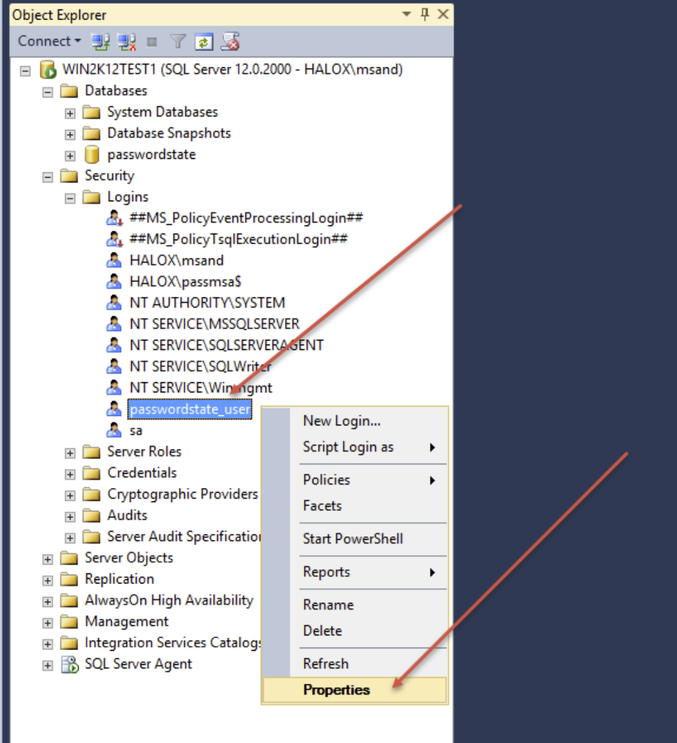Open Properties from context menu

(355, 690)
